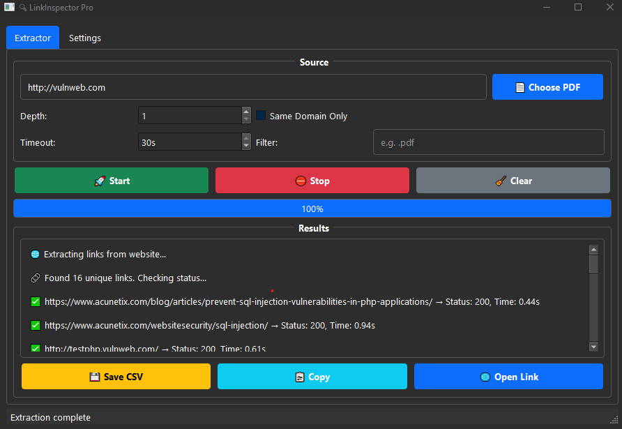Open the Settings tab

point(85,38)
